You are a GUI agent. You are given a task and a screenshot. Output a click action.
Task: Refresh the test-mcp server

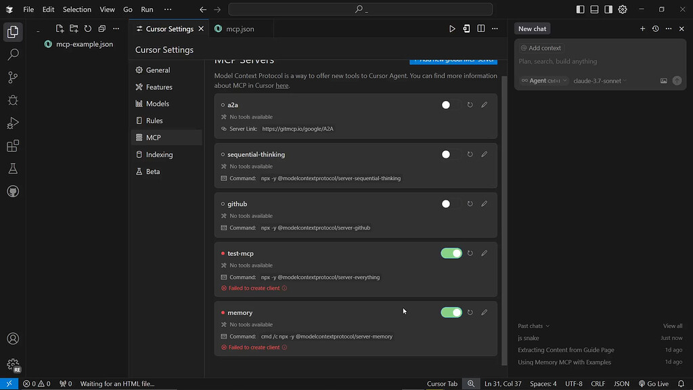[x=470, y=253]
